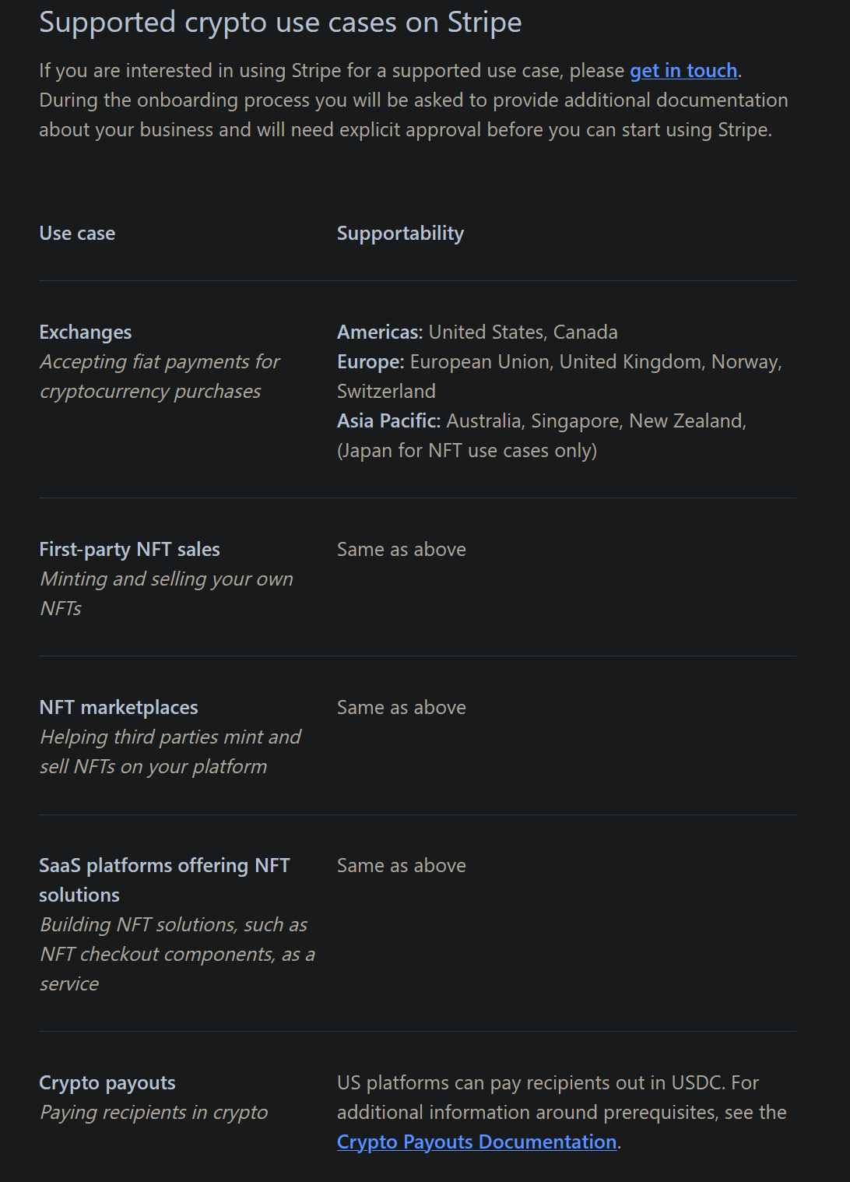
Task: Click 'Same as above' in NFT marketplaces row
Action: tap(402, 708)
